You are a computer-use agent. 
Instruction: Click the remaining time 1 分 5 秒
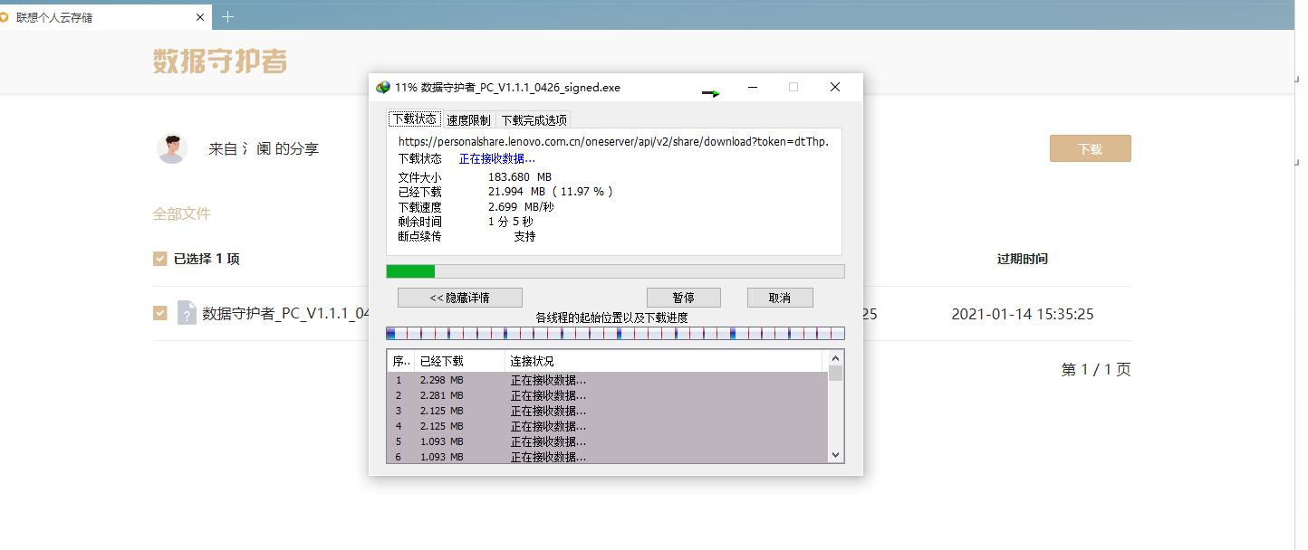pyautogui.click(x=510, y=222)
